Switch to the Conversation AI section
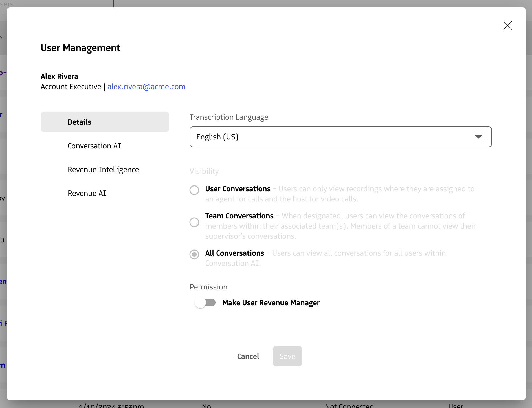 [x=94, y=146]
